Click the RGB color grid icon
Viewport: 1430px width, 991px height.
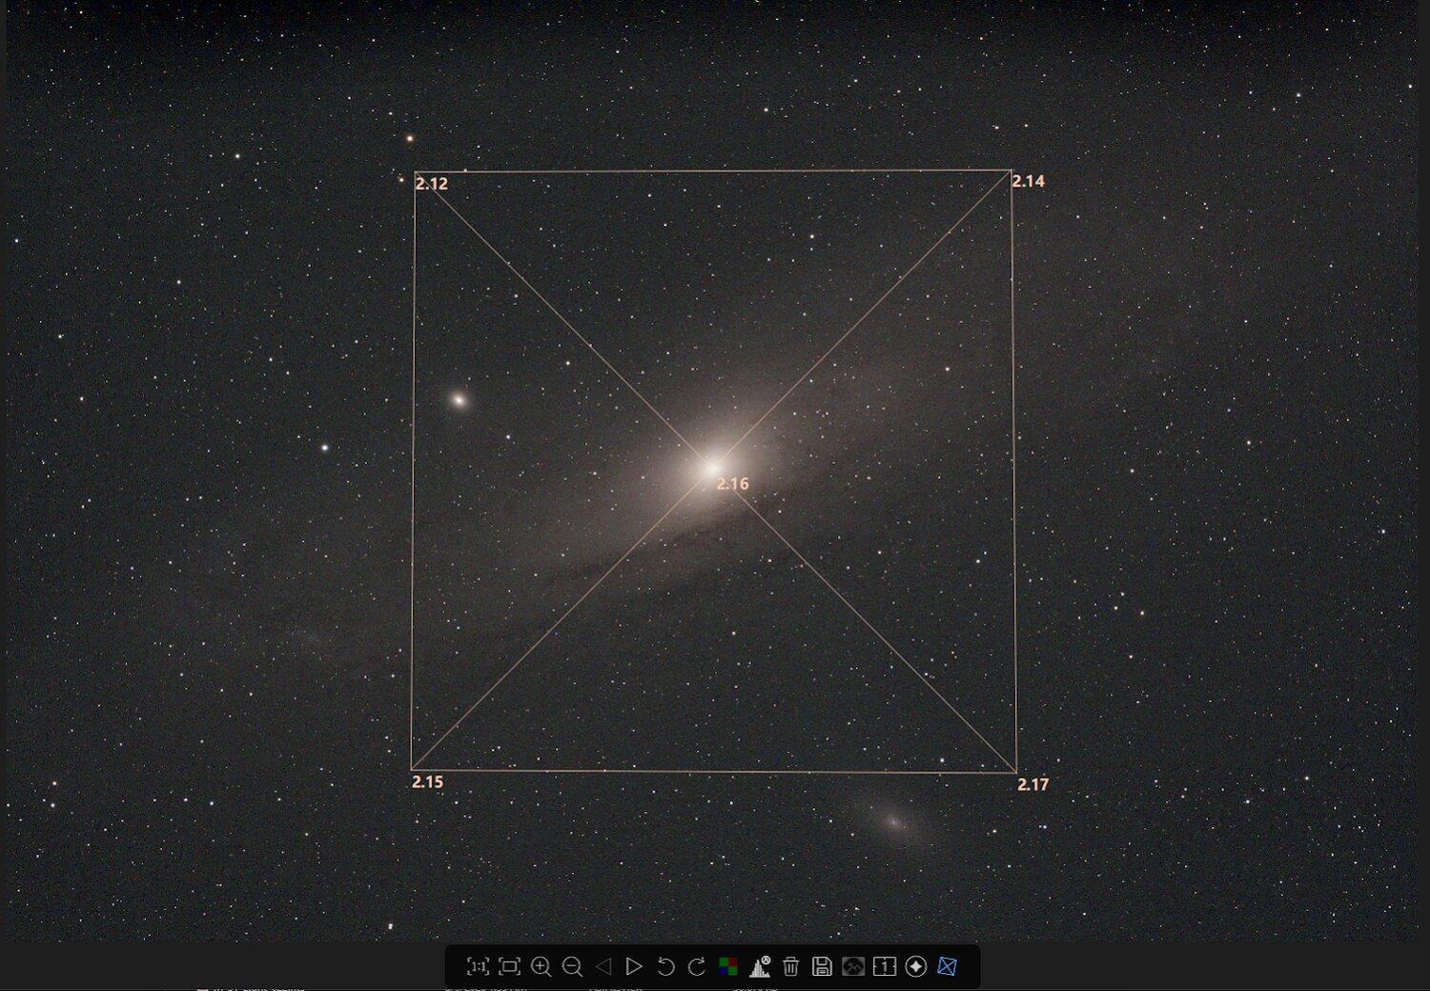728,966
